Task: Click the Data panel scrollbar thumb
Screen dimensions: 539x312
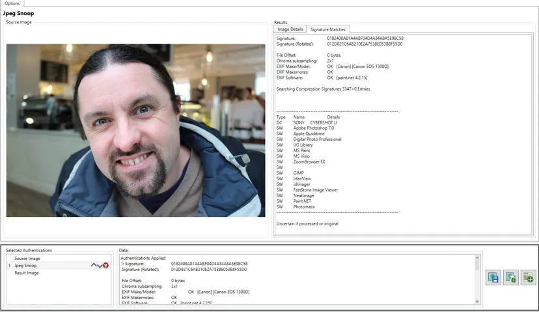Action: (477, 264)
